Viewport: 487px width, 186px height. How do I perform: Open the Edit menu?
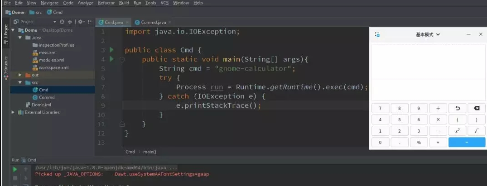tap(19, 3)
